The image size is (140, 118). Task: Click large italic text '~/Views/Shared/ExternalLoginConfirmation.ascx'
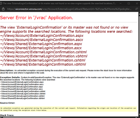41,48
